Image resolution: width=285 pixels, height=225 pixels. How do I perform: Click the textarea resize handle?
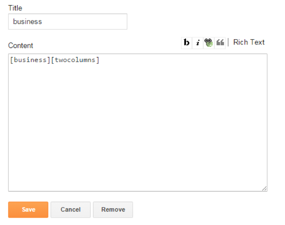click(x=264, y=189)
